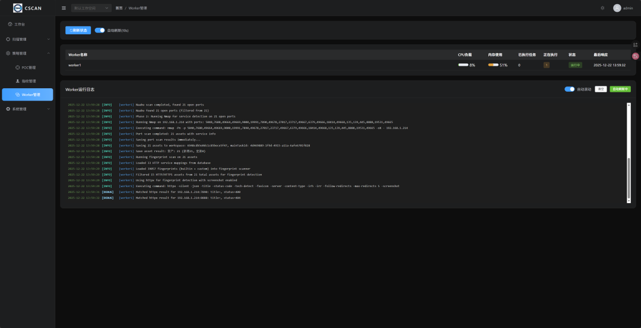Click the 清空 log button
The width and height of the screenshot is (641, 328).
pyautogui.click(x=601, y=89)
